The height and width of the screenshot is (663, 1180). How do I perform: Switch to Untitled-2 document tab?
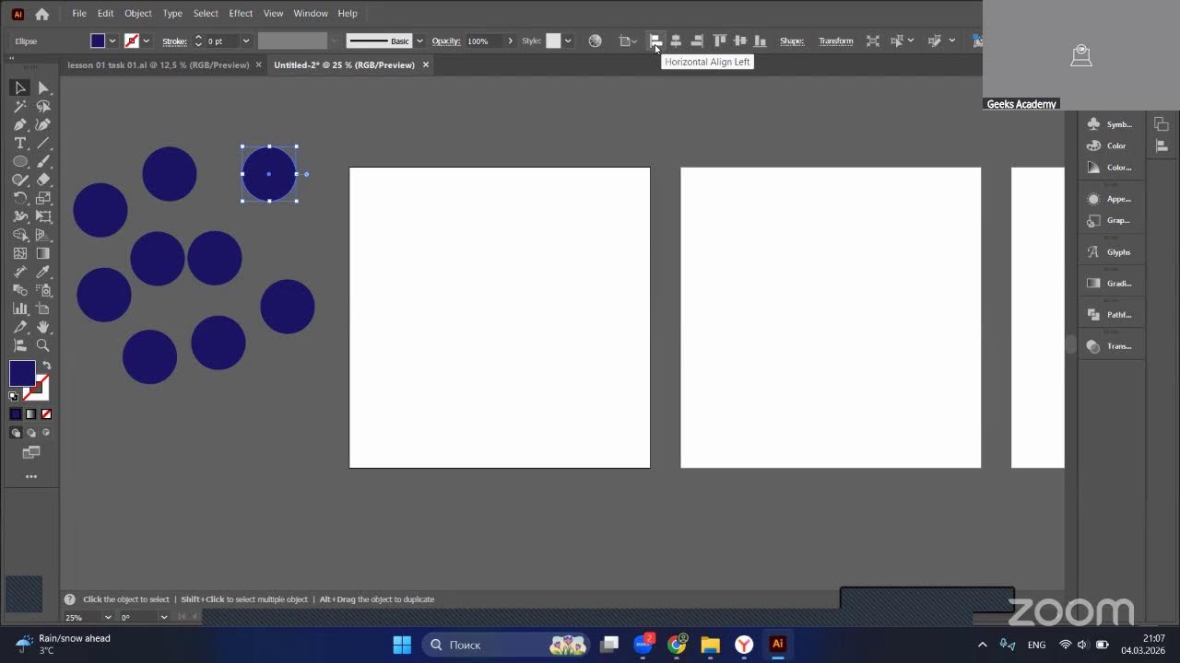pyautogui.click(x=344, y=65)
